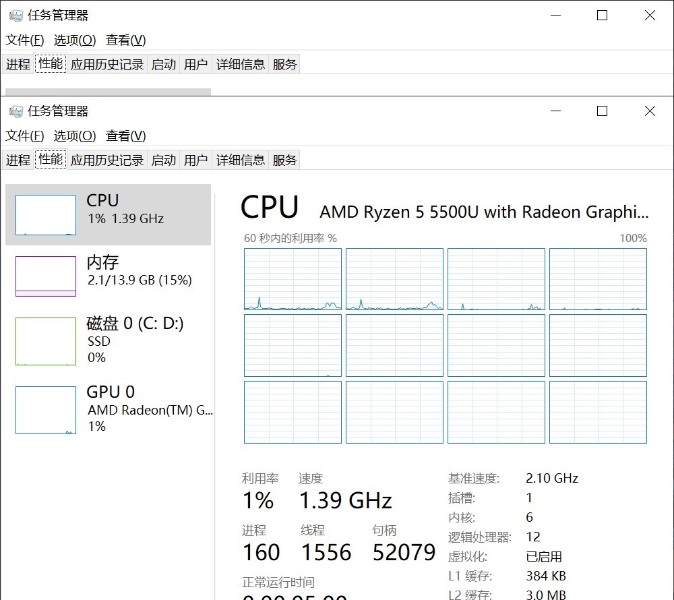Switch to the 服务 tab
Screen dimensions: 674x600
tap(284, 160)
